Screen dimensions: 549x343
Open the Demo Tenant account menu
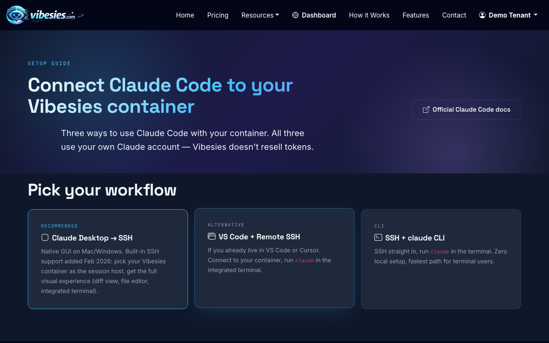point(508,15)
